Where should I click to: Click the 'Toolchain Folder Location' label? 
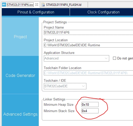coord(63,68)
